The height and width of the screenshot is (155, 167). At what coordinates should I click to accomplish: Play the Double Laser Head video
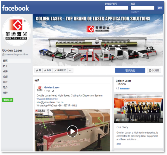pyautogui.click(x=72, y=131)
